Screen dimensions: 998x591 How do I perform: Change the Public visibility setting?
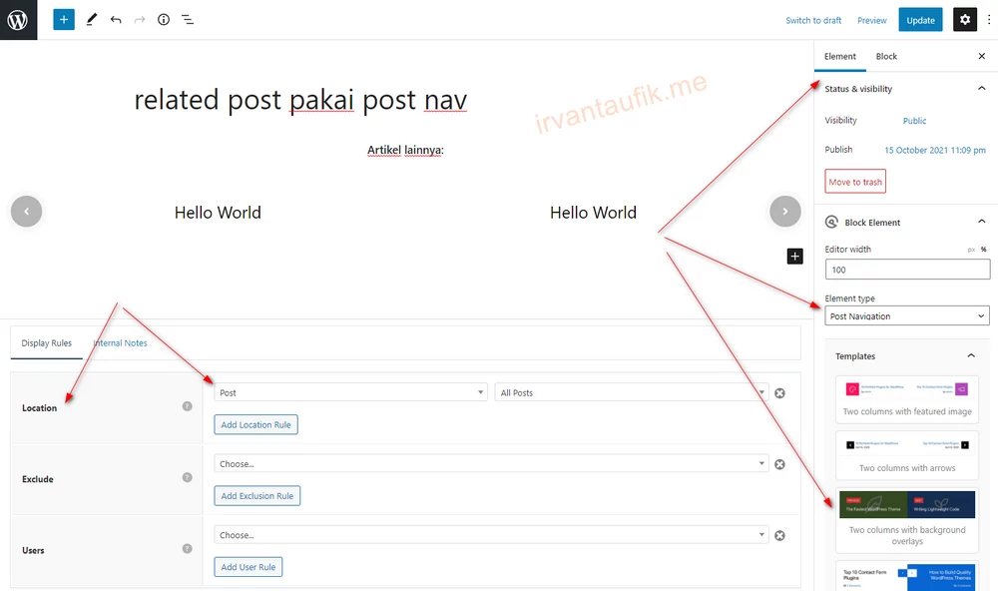tap(914, 121)
